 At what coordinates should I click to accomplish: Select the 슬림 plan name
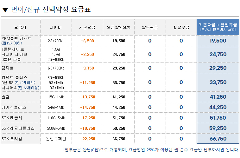coord(5,97)
